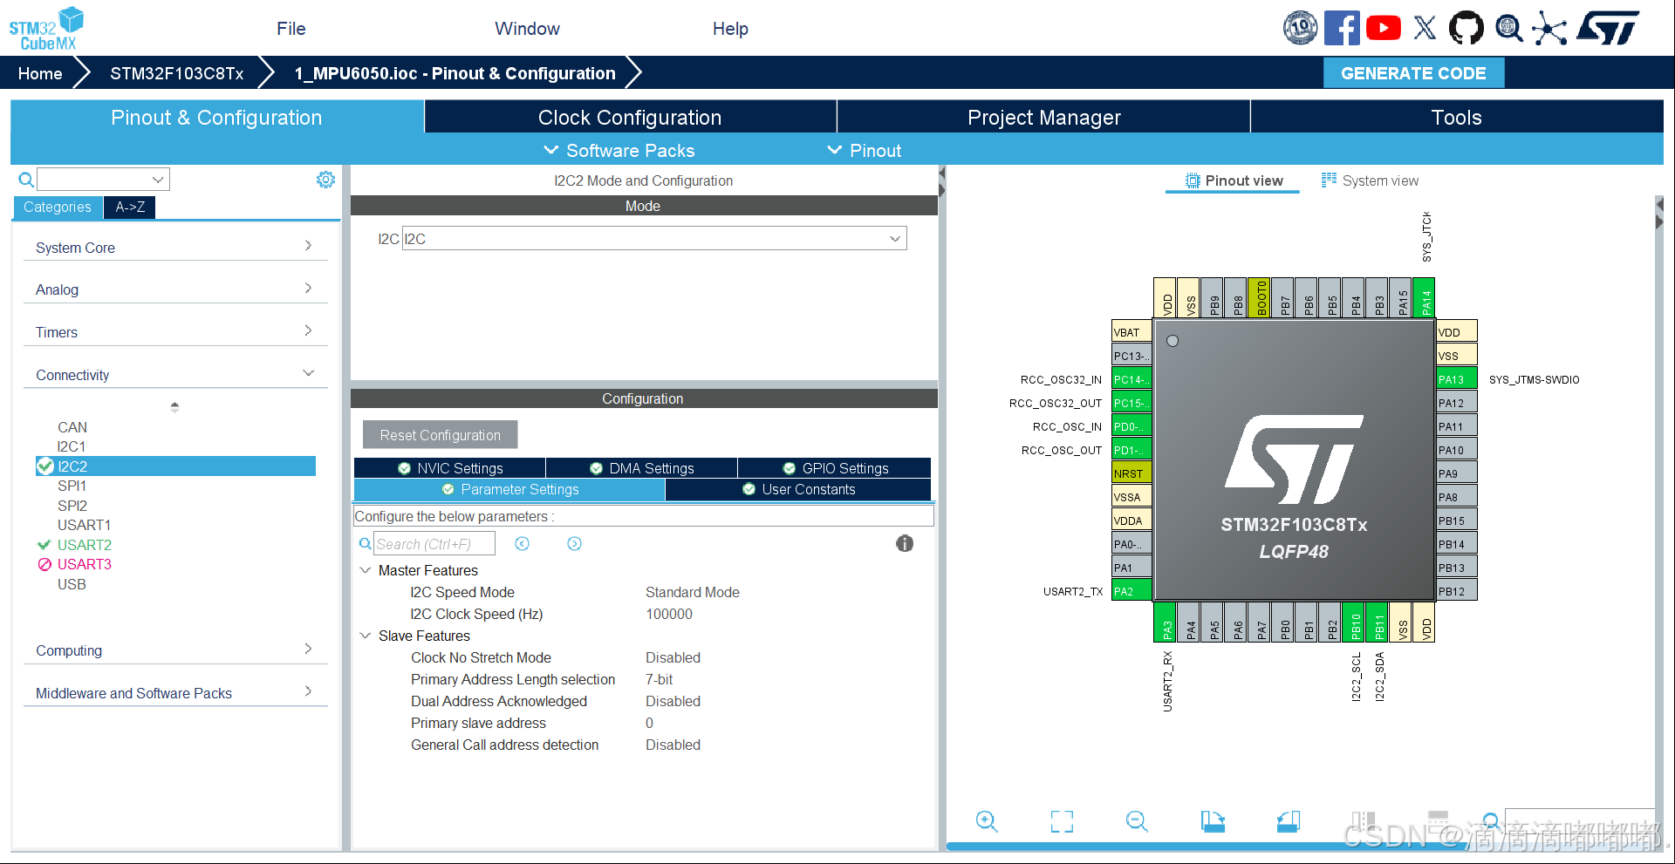Click the I2C Speed Mode Standard Mode value

(693, 592)
